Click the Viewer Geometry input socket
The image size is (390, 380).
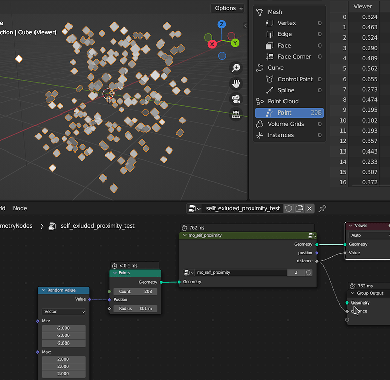click(x=345, y=245)
